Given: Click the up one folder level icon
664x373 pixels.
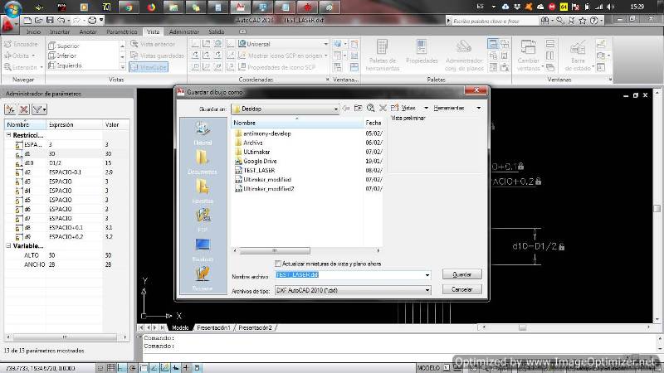Looking at the screenshot, I should click(x=359, y=109).
